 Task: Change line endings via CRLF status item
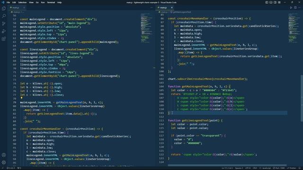(x=255, y=168)
